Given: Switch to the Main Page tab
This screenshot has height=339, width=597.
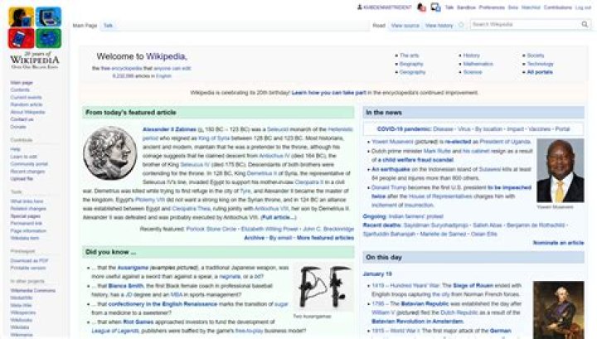Looking at the screenshot, I should pyautogui.click(x=85, y=26).
